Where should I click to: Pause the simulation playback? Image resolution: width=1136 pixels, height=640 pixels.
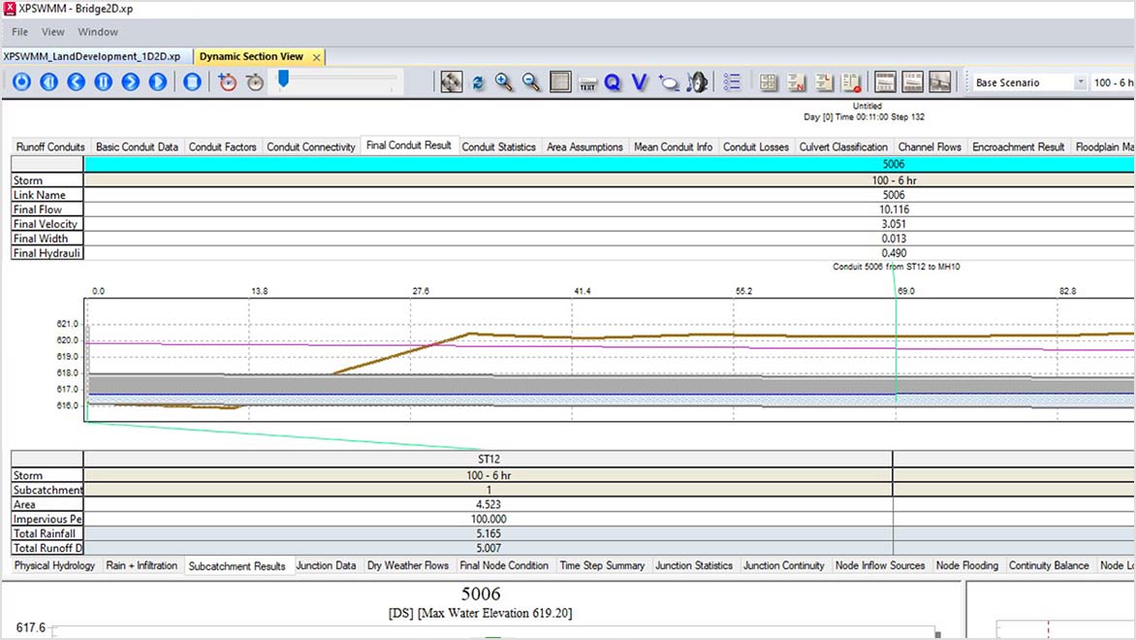pyautogui.click(x=104, y=82)
